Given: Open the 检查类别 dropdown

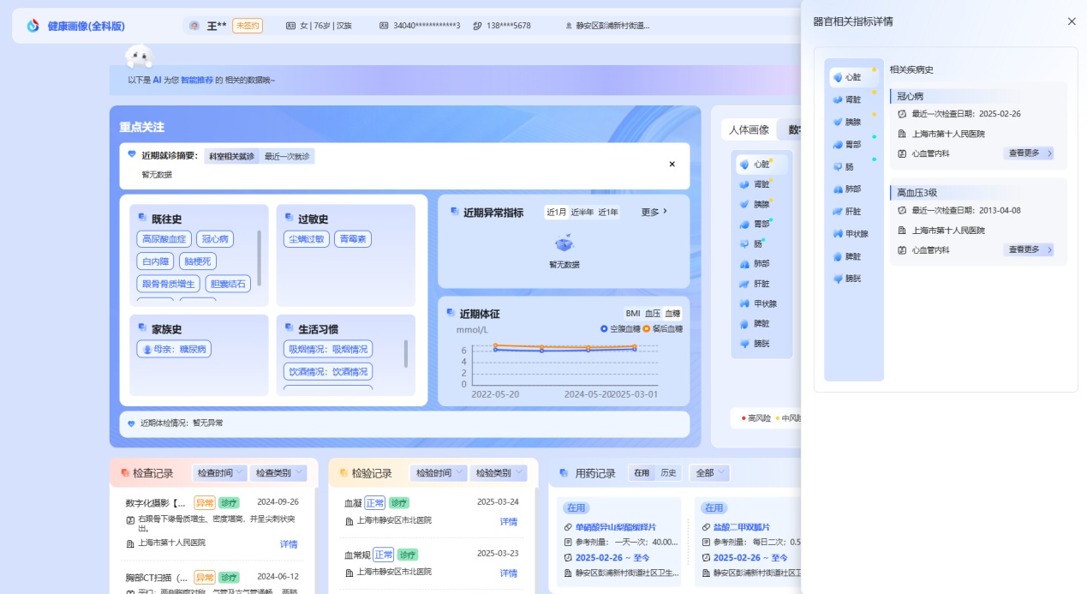Looking at the screenshot, I should tap(279, 473).
